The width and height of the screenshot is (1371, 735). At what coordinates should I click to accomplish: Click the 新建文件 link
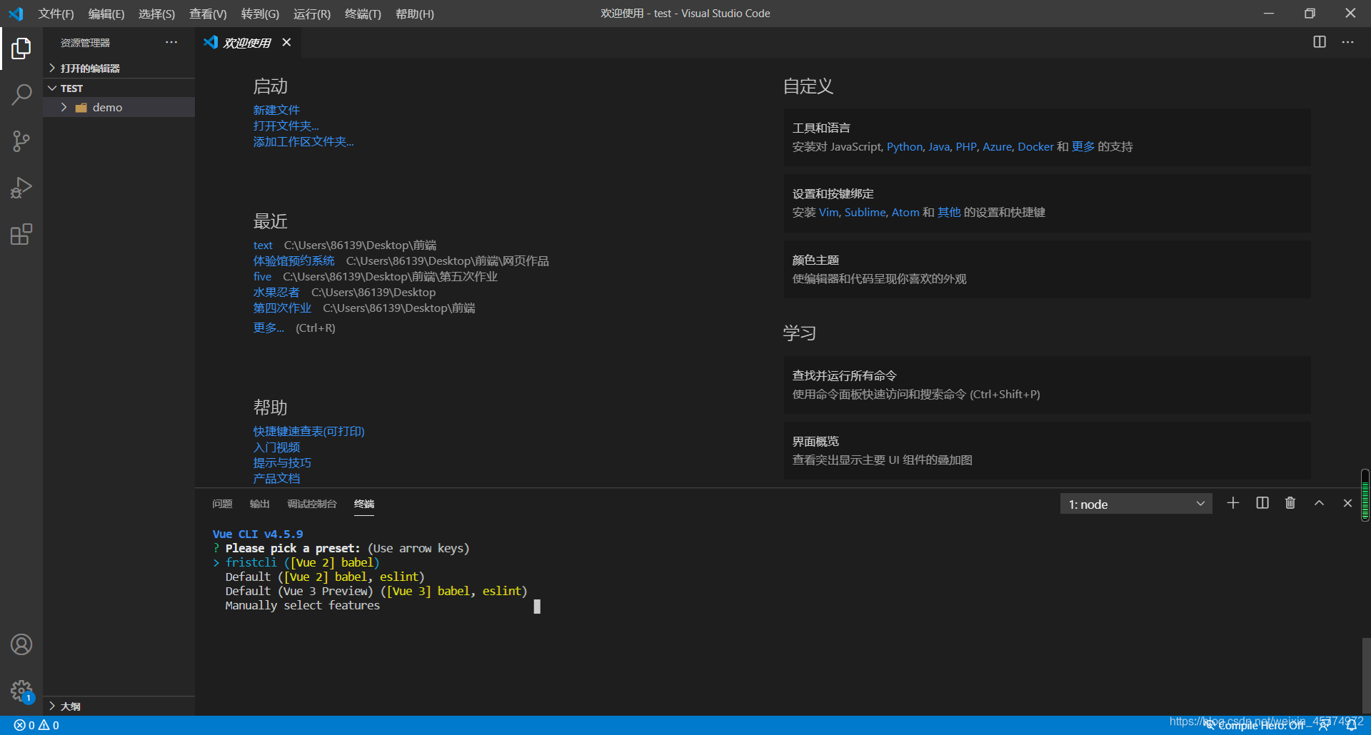click(276, 110)
